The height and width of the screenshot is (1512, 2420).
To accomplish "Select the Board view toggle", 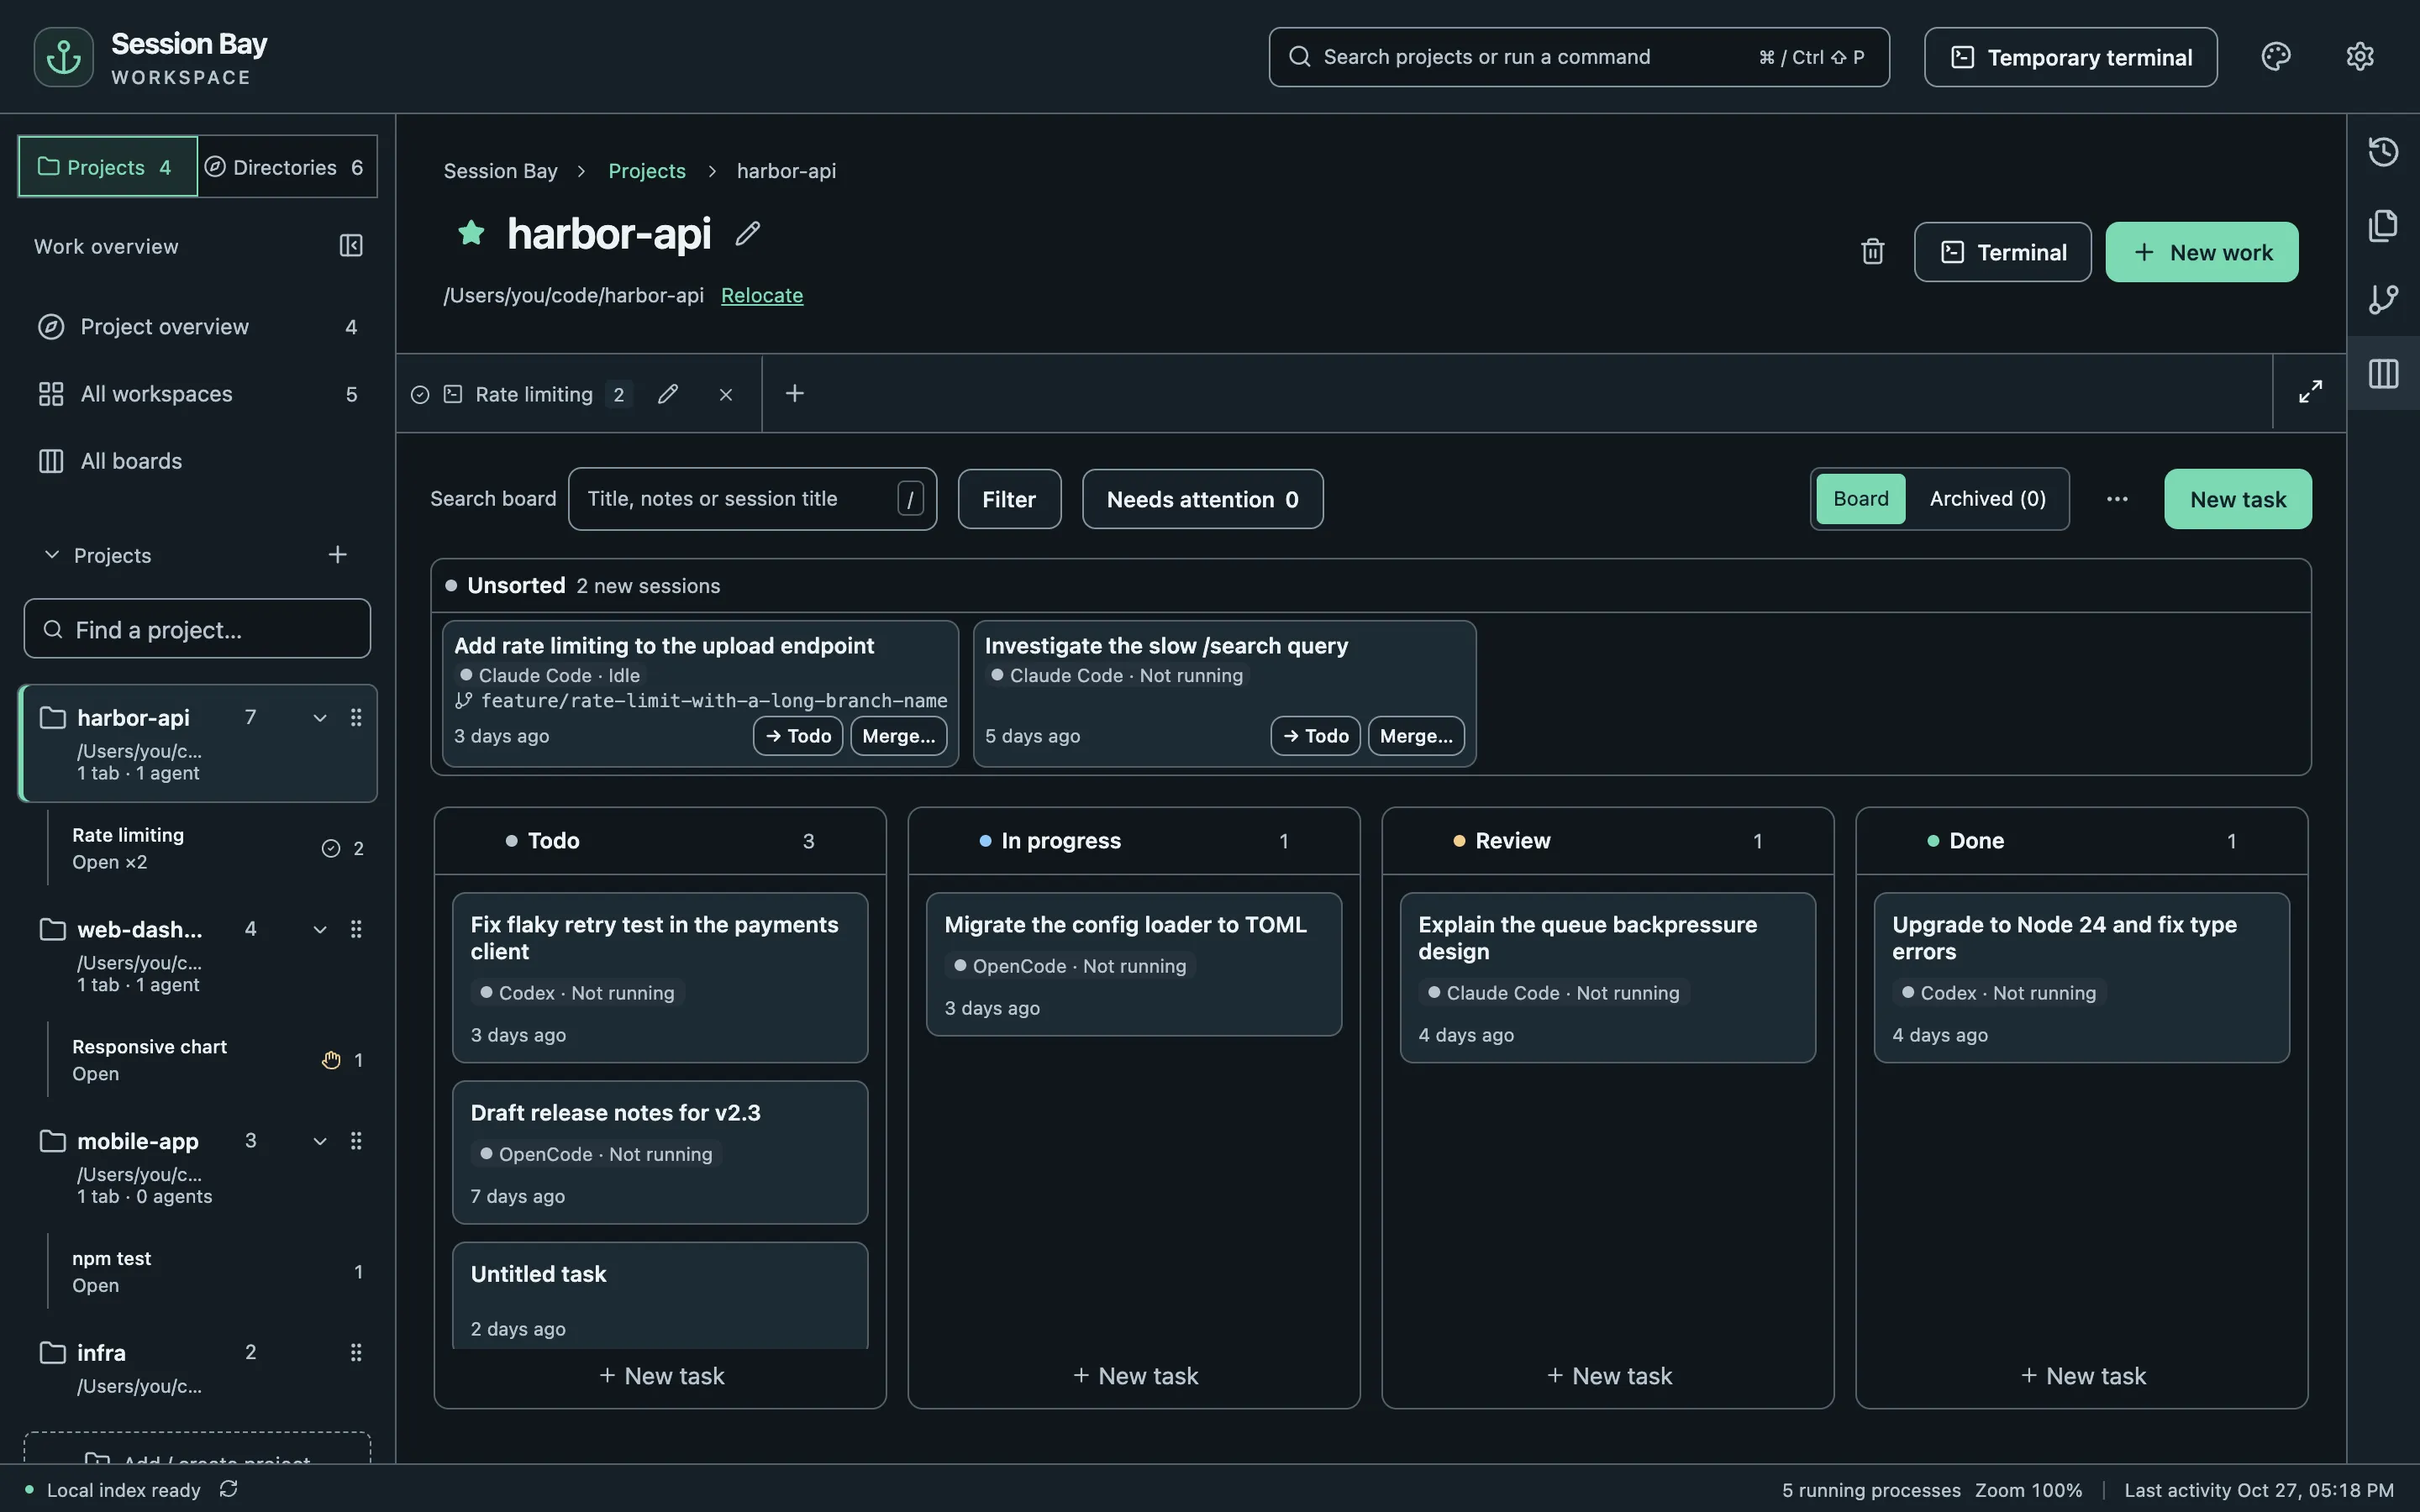I will point(1860,498).
